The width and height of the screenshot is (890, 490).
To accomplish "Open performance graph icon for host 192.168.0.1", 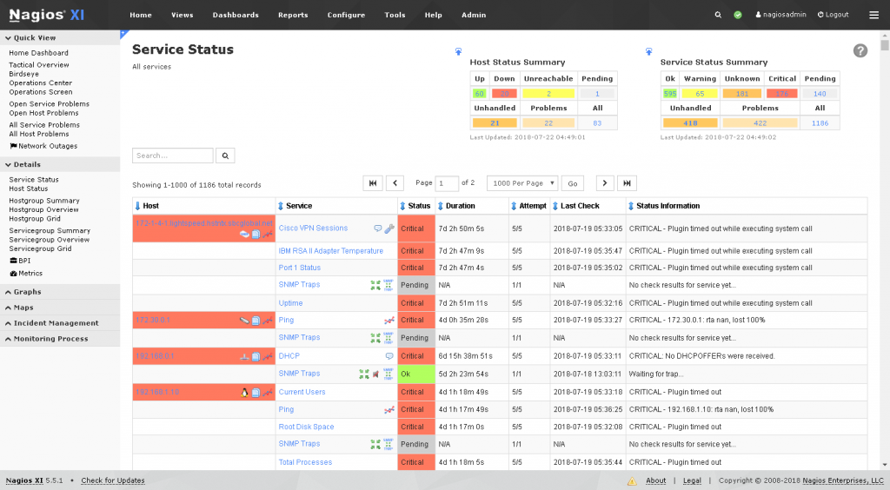I will coord(268,357).
